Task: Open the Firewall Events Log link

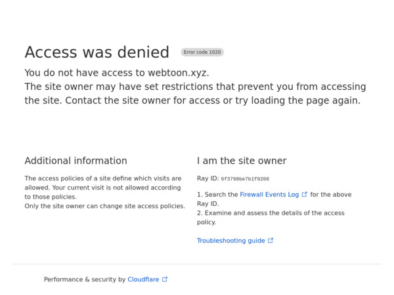Action: pyautogui.click(x=269, y=195)
